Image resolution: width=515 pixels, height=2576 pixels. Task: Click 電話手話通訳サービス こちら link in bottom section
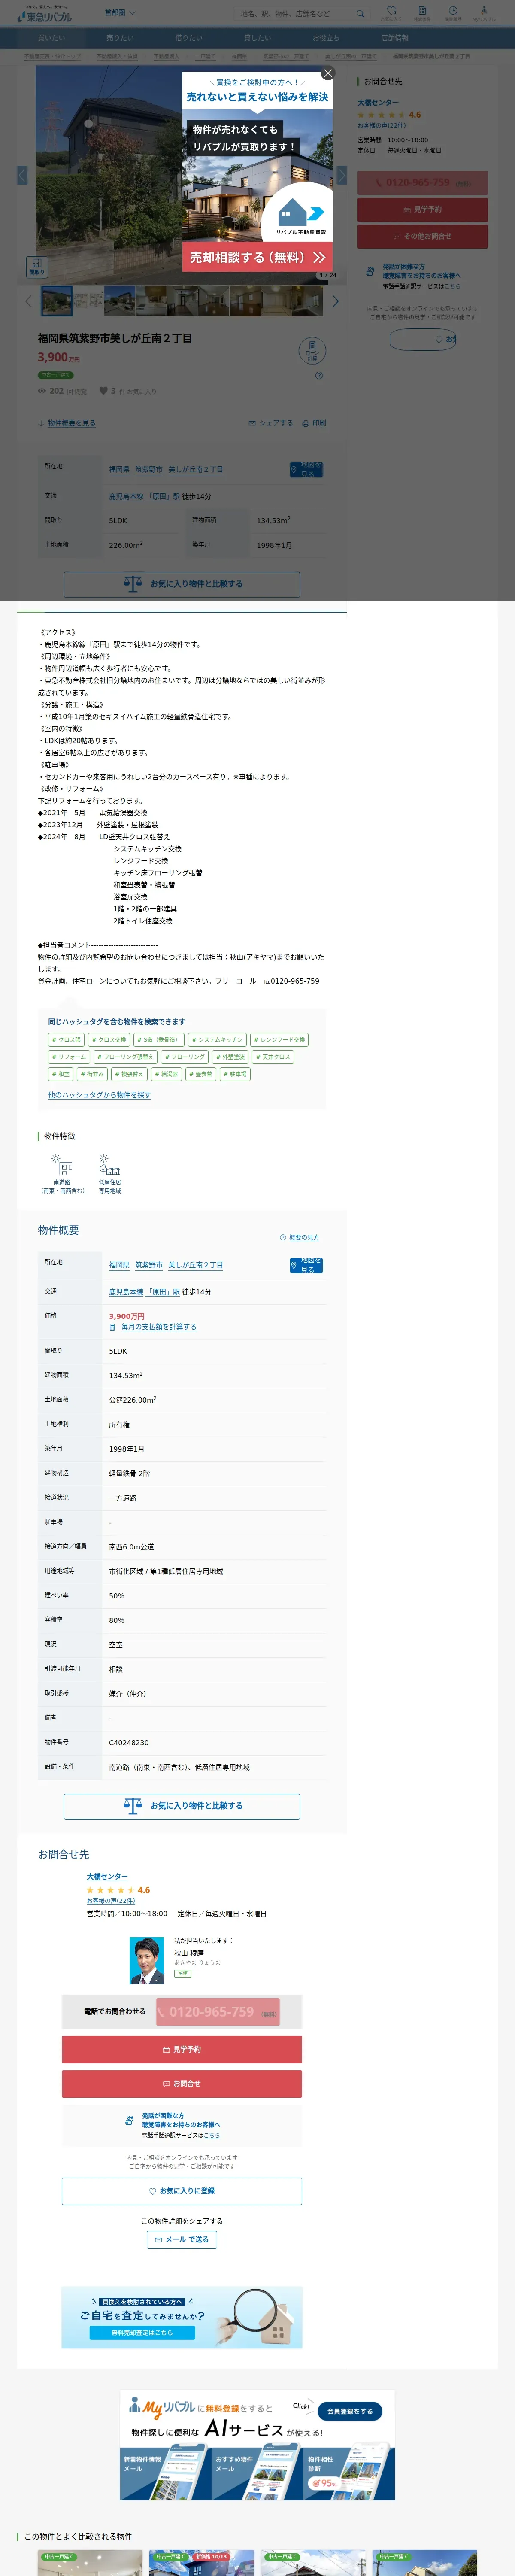212,2135
